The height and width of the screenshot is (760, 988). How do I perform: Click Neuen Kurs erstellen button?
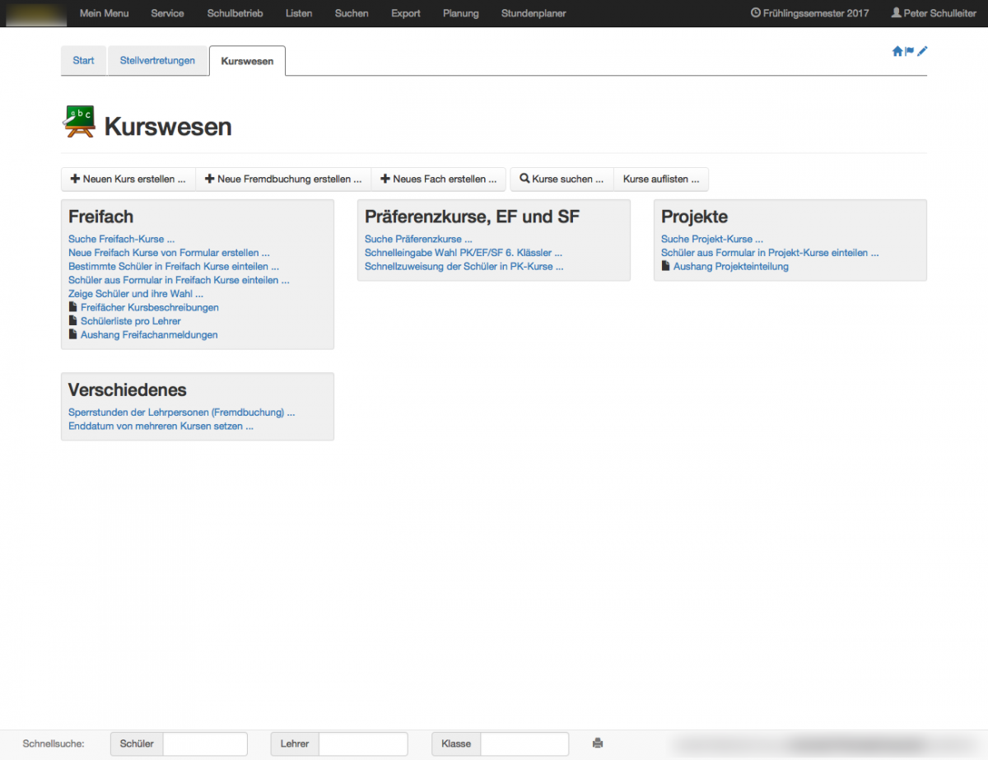pyautogui.click(x=128, y=179)
